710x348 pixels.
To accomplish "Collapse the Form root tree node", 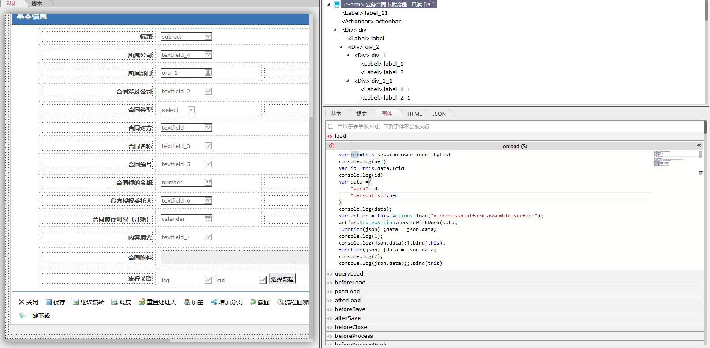I will (329, 4).
